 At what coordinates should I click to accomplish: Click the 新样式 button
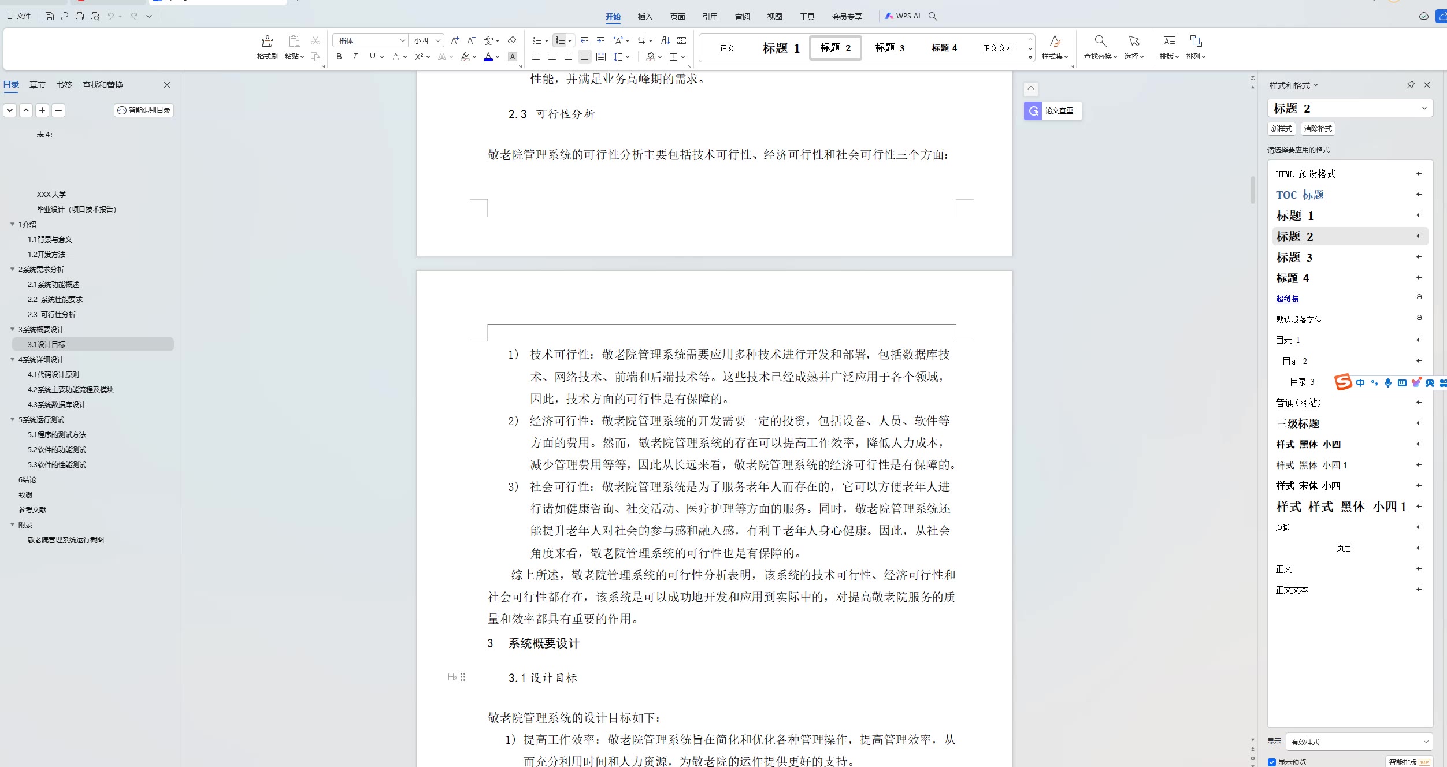(x=1281, y=129)
